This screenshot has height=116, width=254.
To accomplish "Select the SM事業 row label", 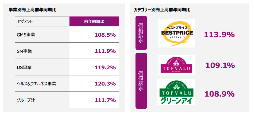I will click(24, 51).
